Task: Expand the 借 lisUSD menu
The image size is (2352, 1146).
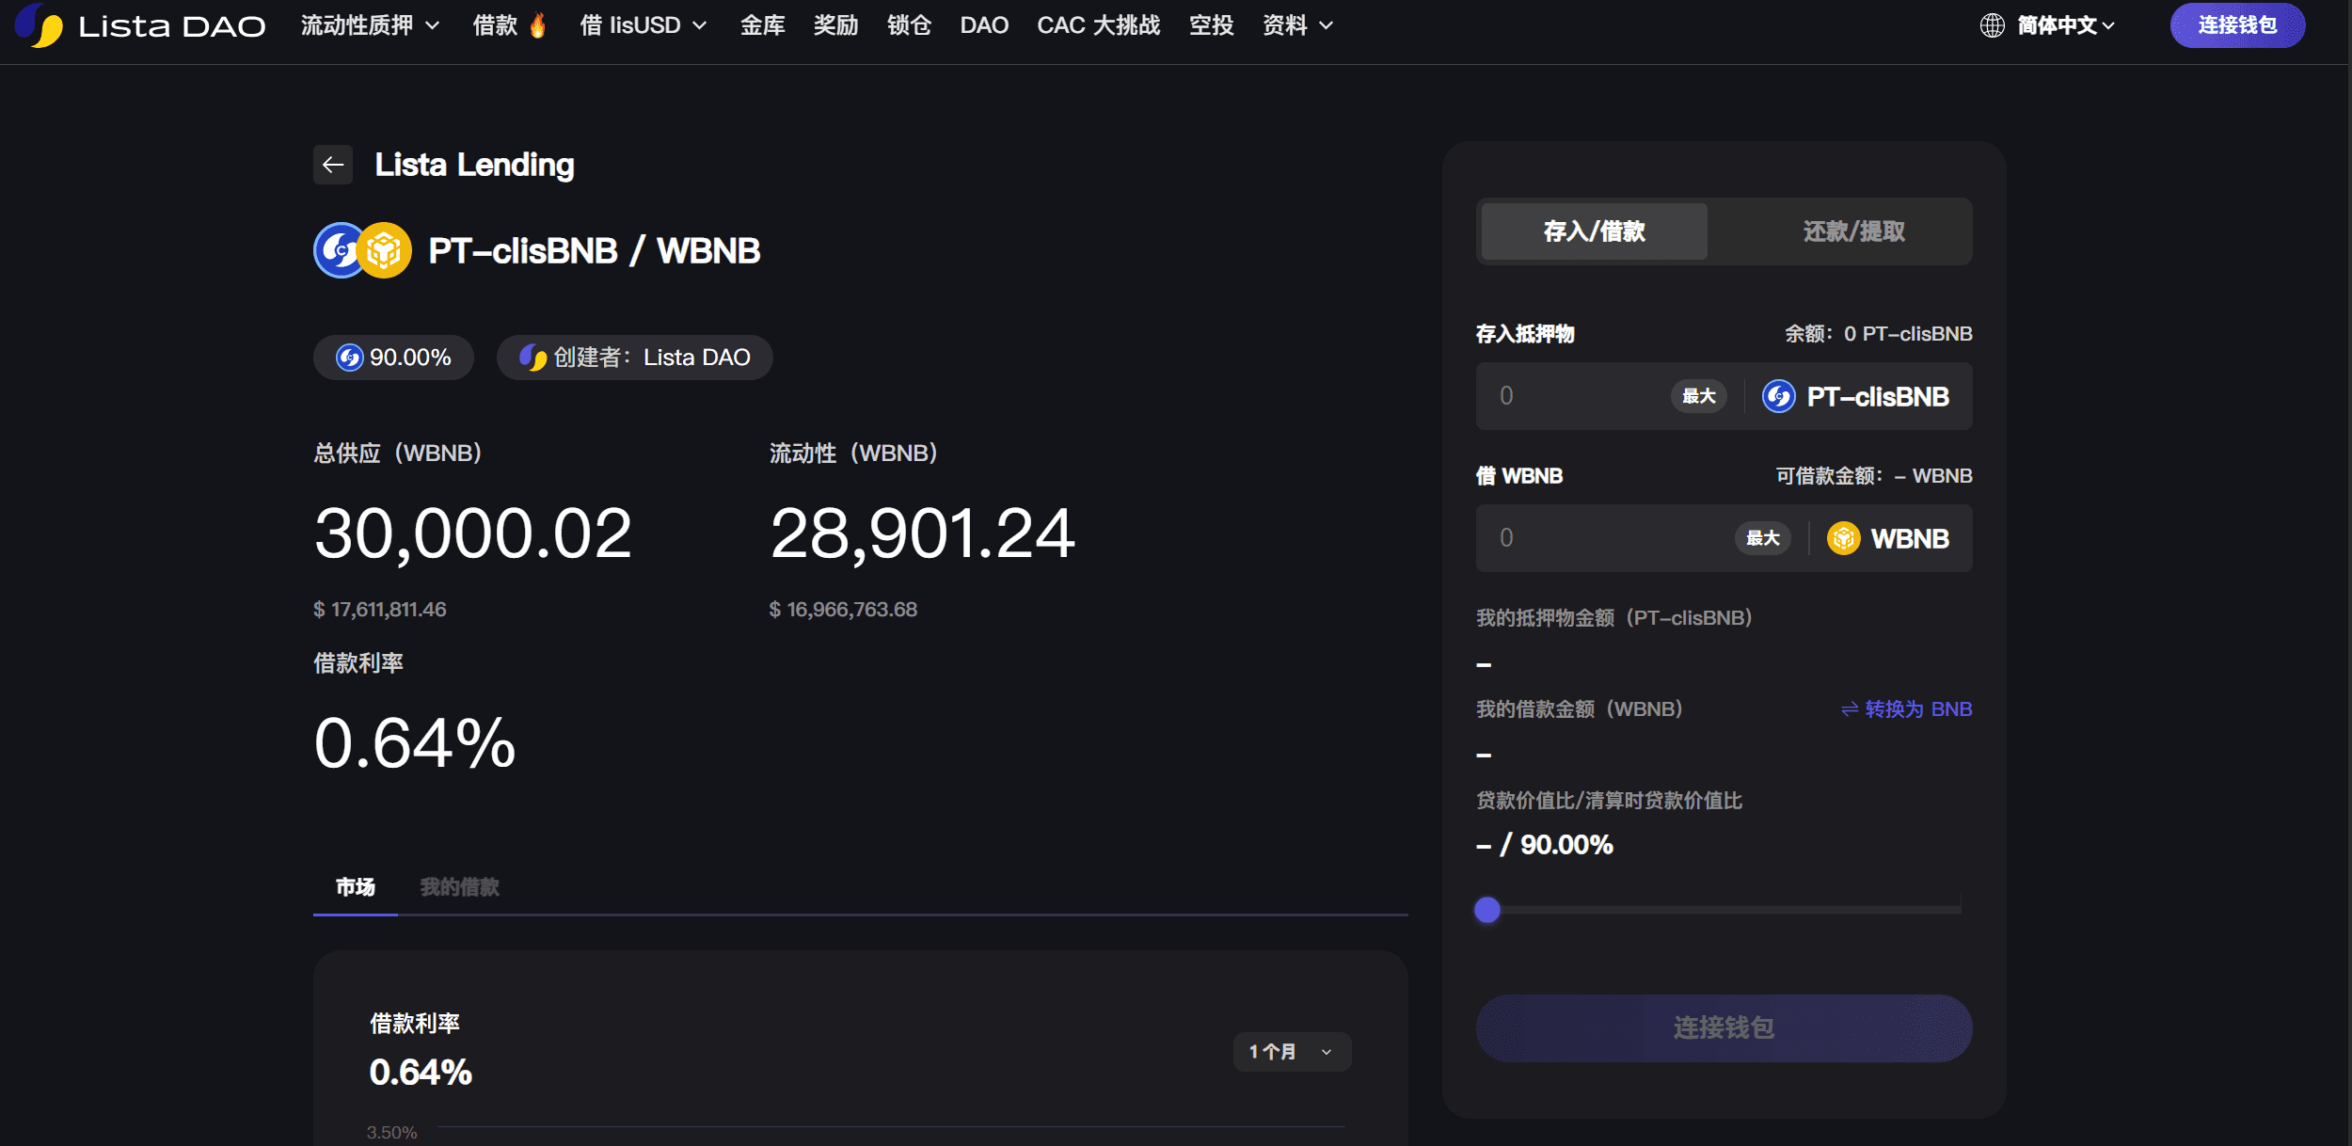Action: point(644,25)
